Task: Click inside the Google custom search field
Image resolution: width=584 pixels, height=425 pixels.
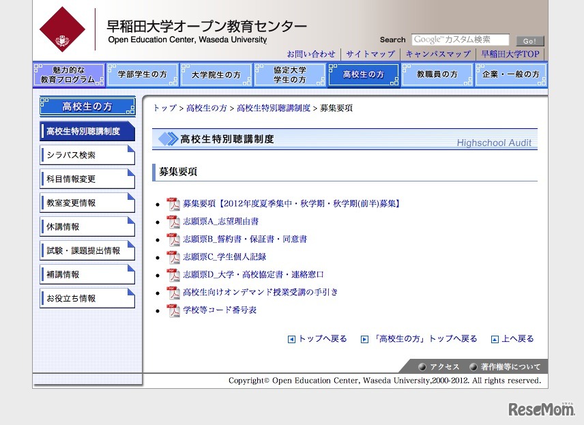Action: (461, 40)
